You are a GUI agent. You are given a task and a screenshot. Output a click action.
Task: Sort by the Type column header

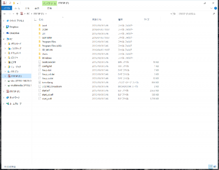pyautogui.click(x=120, y=19)
